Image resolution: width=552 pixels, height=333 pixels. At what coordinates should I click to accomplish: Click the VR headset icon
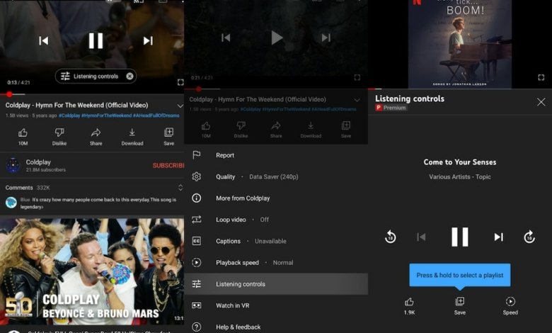197,305
